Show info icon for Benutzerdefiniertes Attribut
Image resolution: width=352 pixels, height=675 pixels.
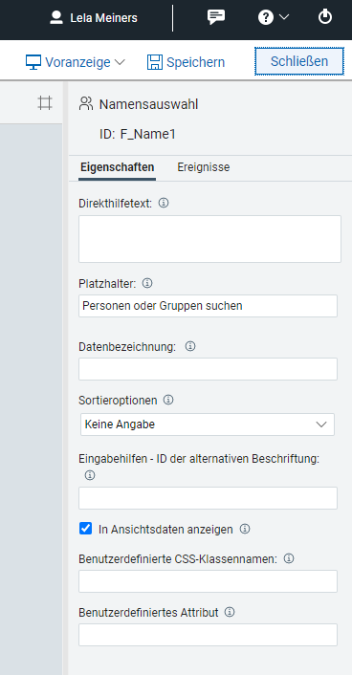[230, 612]
